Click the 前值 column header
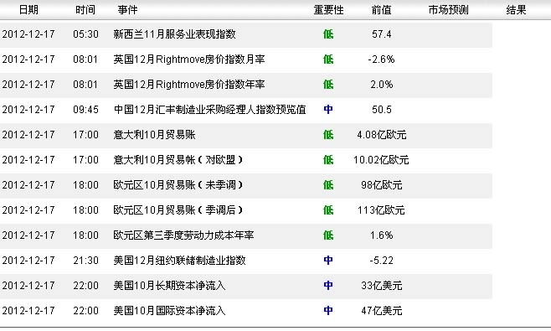Screen dimensions: 551x331 (381, 9)
